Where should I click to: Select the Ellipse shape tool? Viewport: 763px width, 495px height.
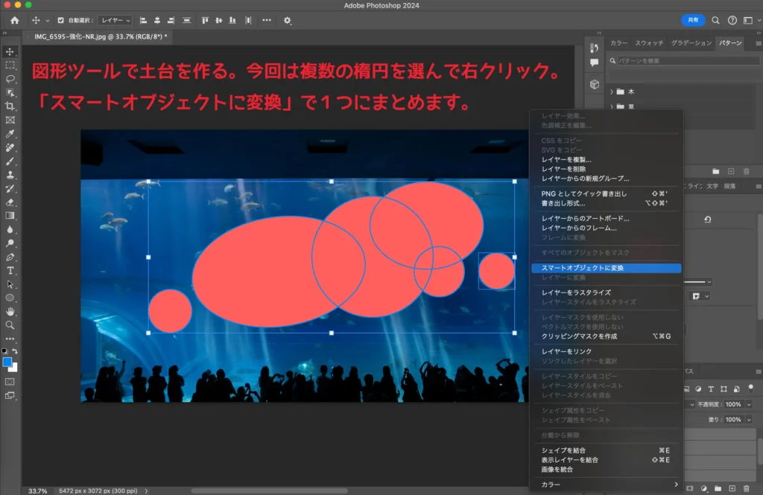point(10,298)
